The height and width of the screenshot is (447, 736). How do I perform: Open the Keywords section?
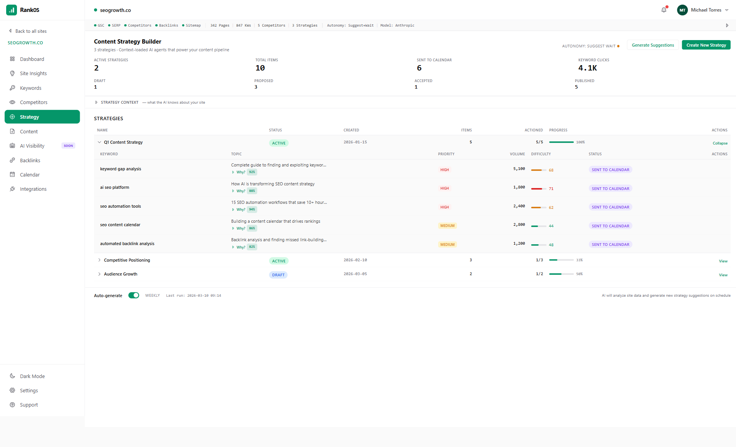tap(30, 87)
